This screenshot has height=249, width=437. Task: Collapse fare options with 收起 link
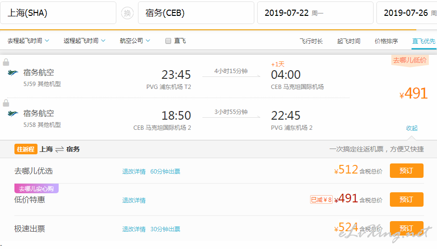tap(412, 128)
